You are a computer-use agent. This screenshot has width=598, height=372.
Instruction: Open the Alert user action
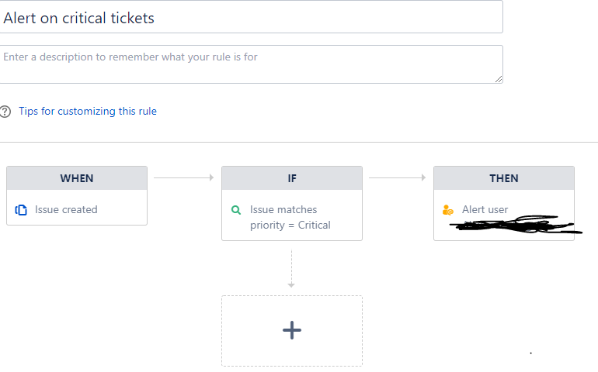coord(485,209)
